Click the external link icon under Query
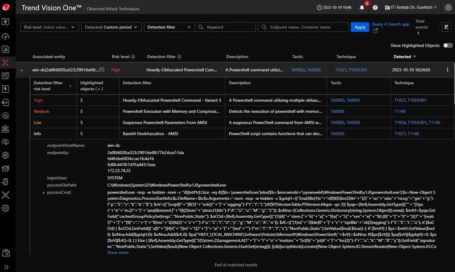 coord(375,31)
